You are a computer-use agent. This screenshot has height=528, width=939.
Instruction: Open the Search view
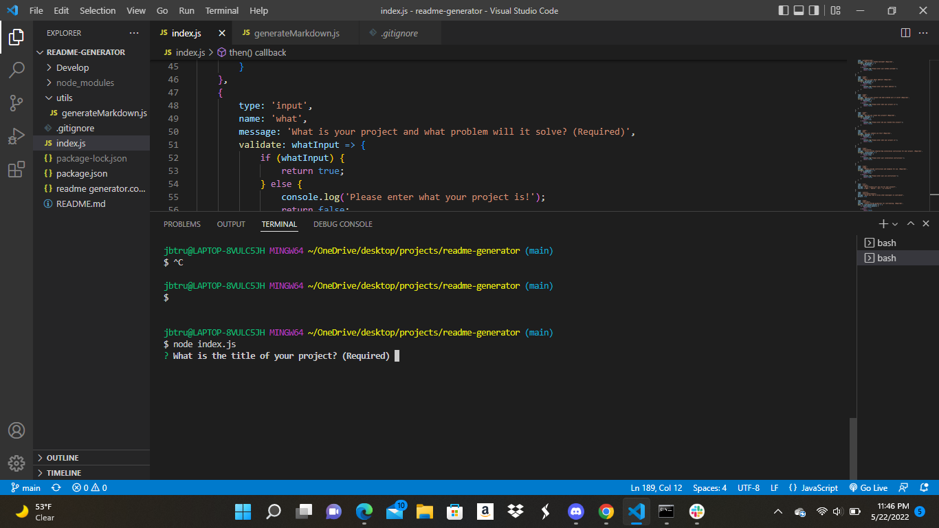click(x=16, y=69)
